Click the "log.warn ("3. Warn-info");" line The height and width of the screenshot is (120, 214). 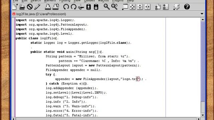pos(71,106)
